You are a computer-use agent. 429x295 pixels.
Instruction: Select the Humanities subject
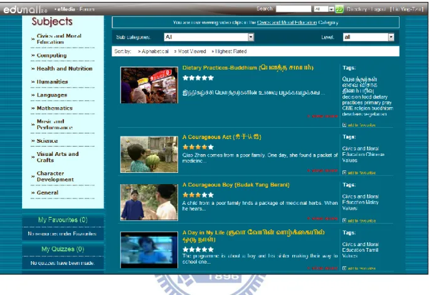click(52, 82)
